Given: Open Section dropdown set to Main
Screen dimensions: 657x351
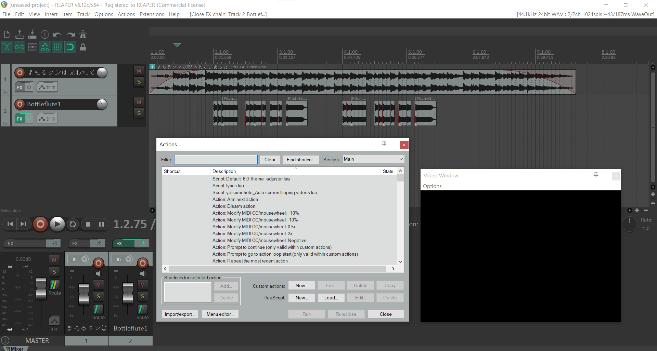Looking at the screenshot, I should (373, 159).
